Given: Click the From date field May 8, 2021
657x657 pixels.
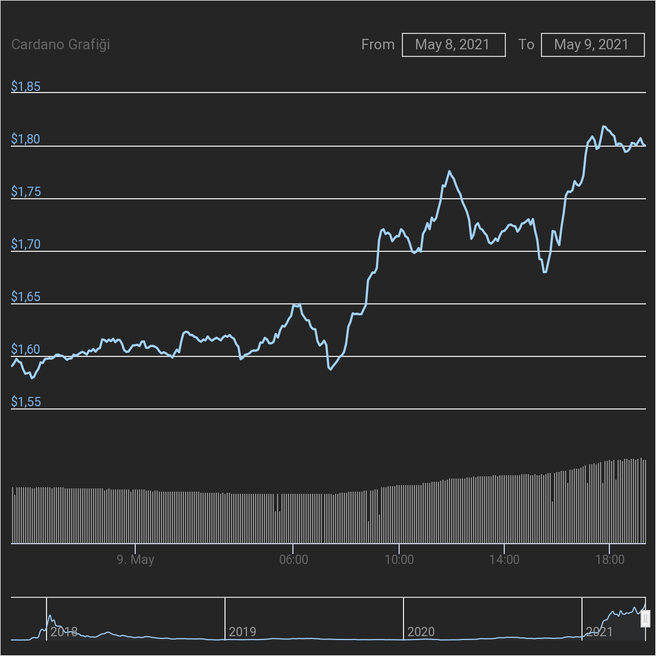Looking at the screenshot, I should pos(453,44).
